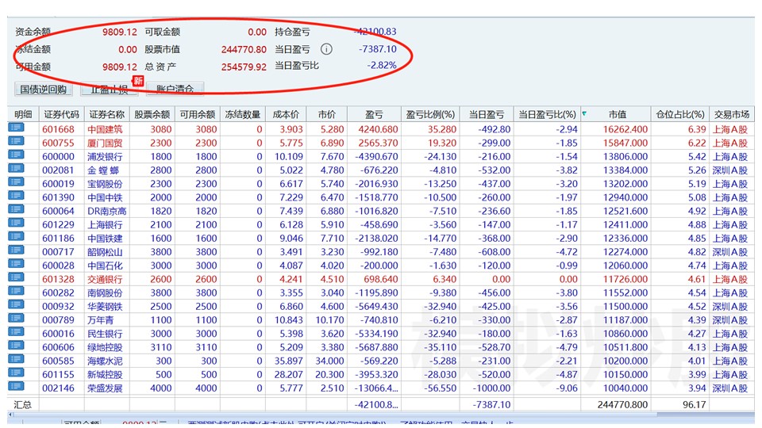The image size is (762, 428).
Task: Open detail icon for 中国建筑 row
Action: [16, 128]
